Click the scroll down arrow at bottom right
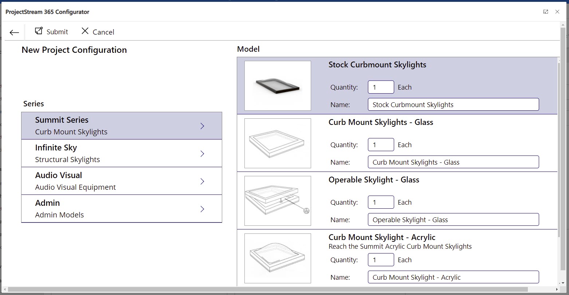The image size is (569, 295). tap(563, 283)
